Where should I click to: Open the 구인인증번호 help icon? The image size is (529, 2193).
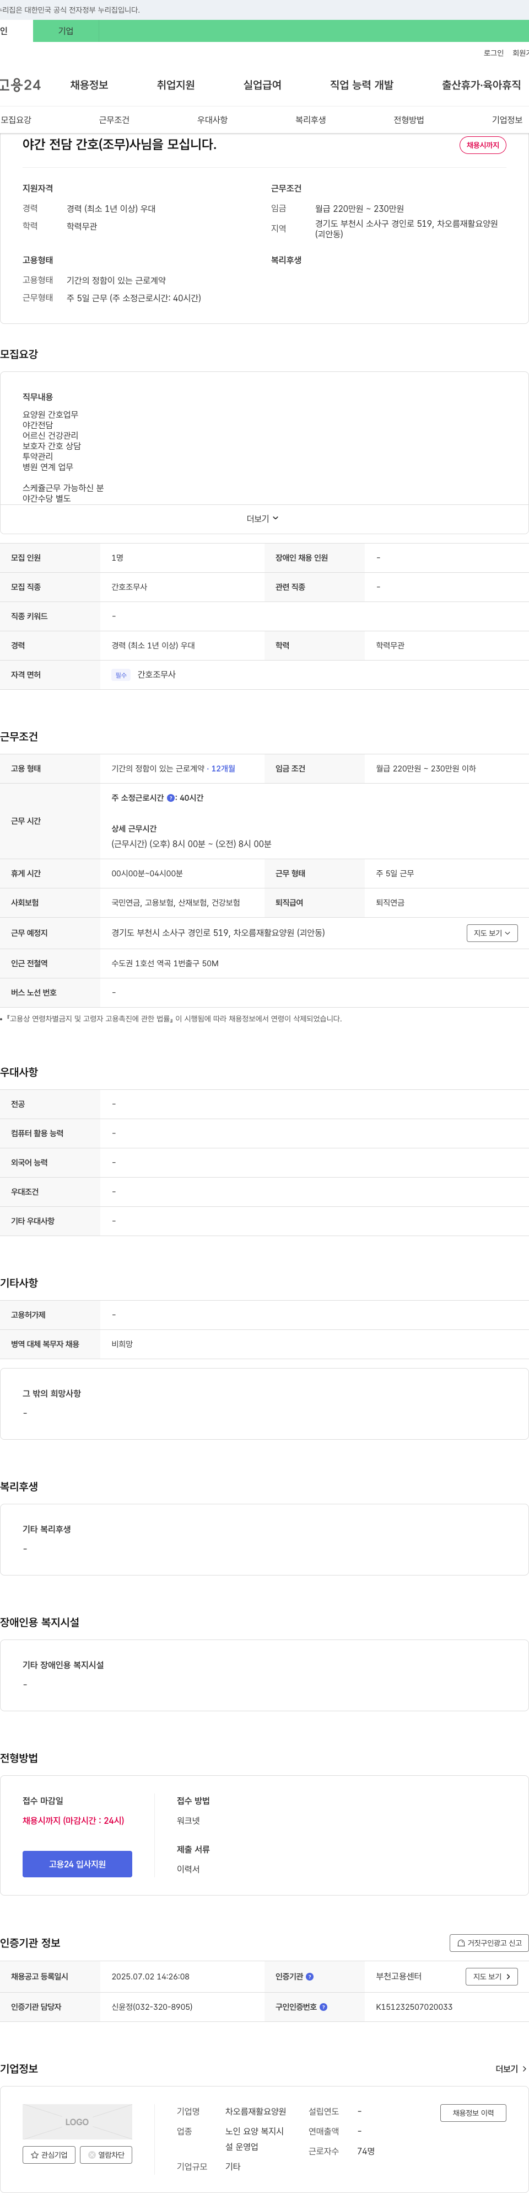[323, 2006]
